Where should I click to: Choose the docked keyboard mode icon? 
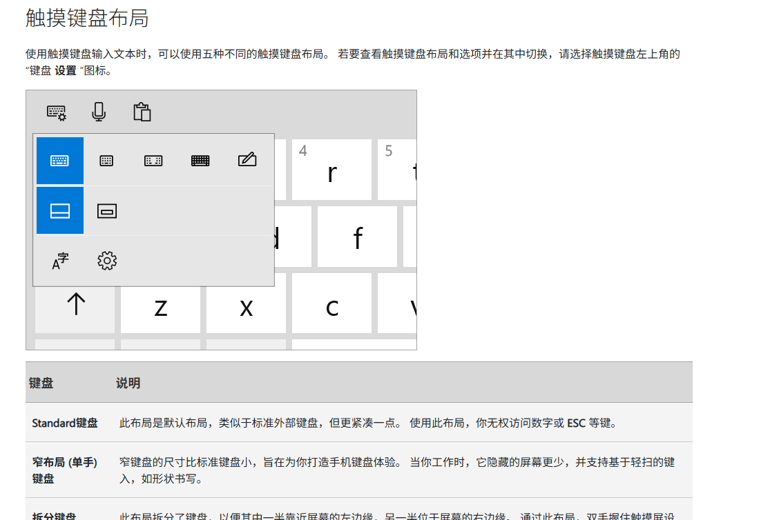59,211
